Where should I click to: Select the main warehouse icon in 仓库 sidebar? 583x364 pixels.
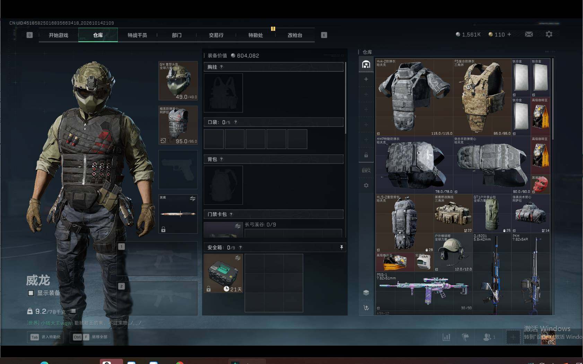366,64
